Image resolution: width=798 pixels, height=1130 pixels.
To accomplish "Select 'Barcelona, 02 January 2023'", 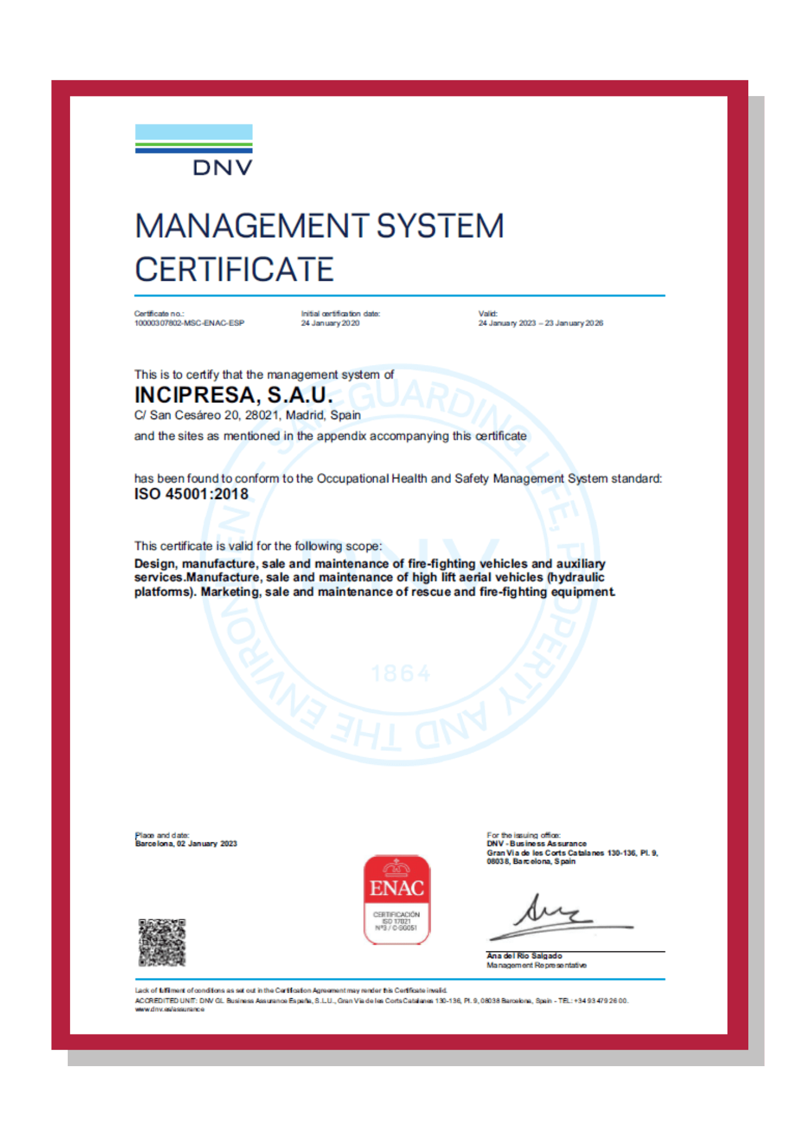I will coord(186,844).
